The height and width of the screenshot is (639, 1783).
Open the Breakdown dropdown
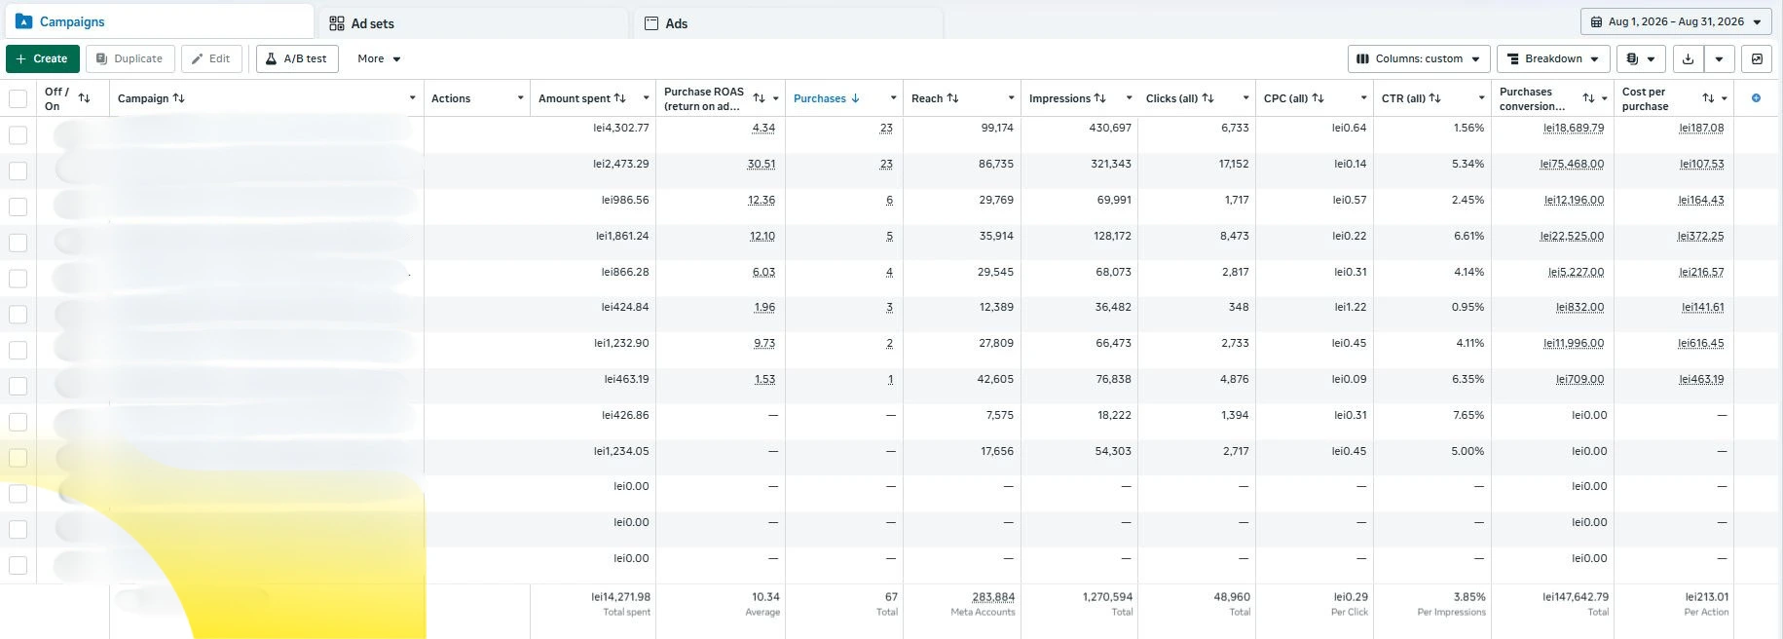tap(1553, 59)
